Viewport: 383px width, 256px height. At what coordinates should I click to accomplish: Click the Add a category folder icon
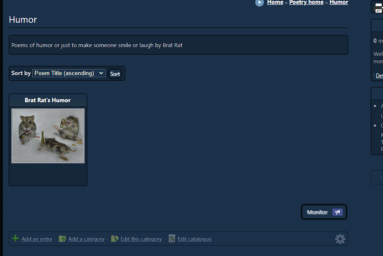(x=62, y=239)
